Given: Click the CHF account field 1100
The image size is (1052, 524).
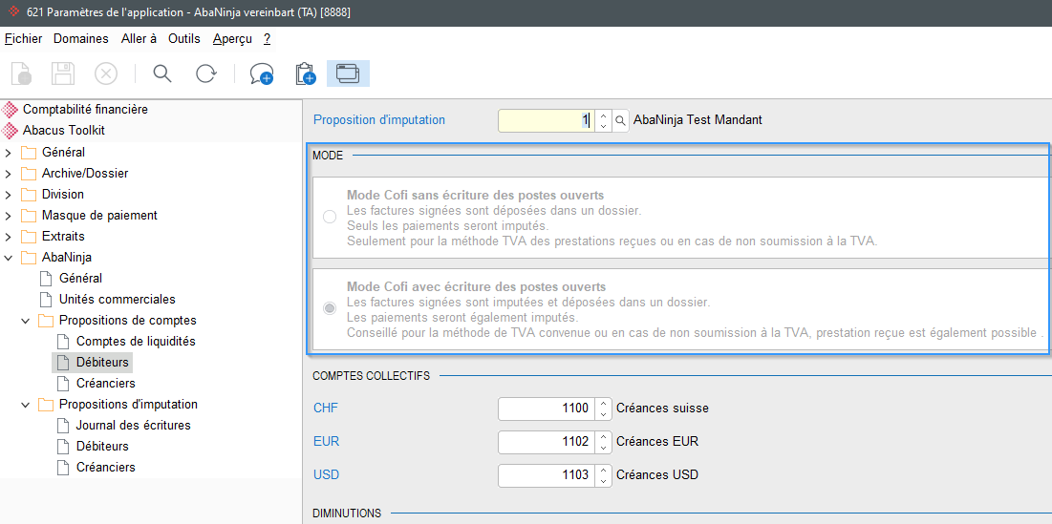Looking at the screenshot, I should tap(547, 409).
